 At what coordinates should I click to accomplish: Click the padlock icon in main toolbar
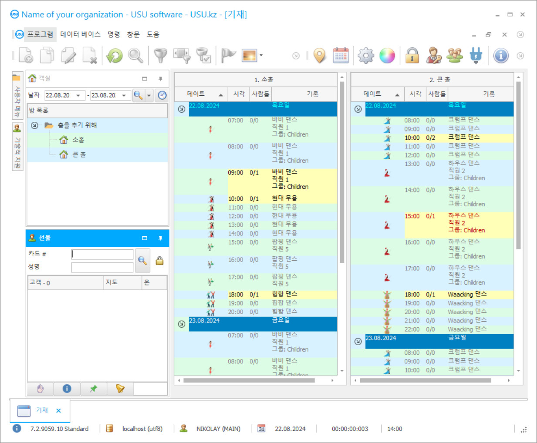412,56
